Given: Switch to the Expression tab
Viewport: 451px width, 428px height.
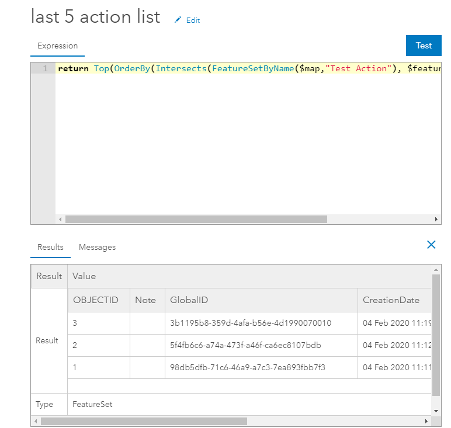Looking at the screenshot, I should 57,46.
